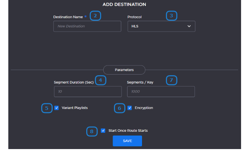Disable the Encryption checkbox
Image resolution: width=248 pixels, height=156 pixels.
click(x=130, y=108)
